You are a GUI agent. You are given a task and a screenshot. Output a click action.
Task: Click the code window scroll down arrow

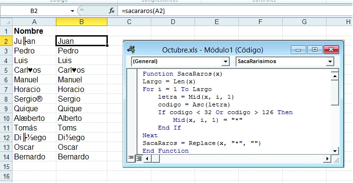click(335, 151)
